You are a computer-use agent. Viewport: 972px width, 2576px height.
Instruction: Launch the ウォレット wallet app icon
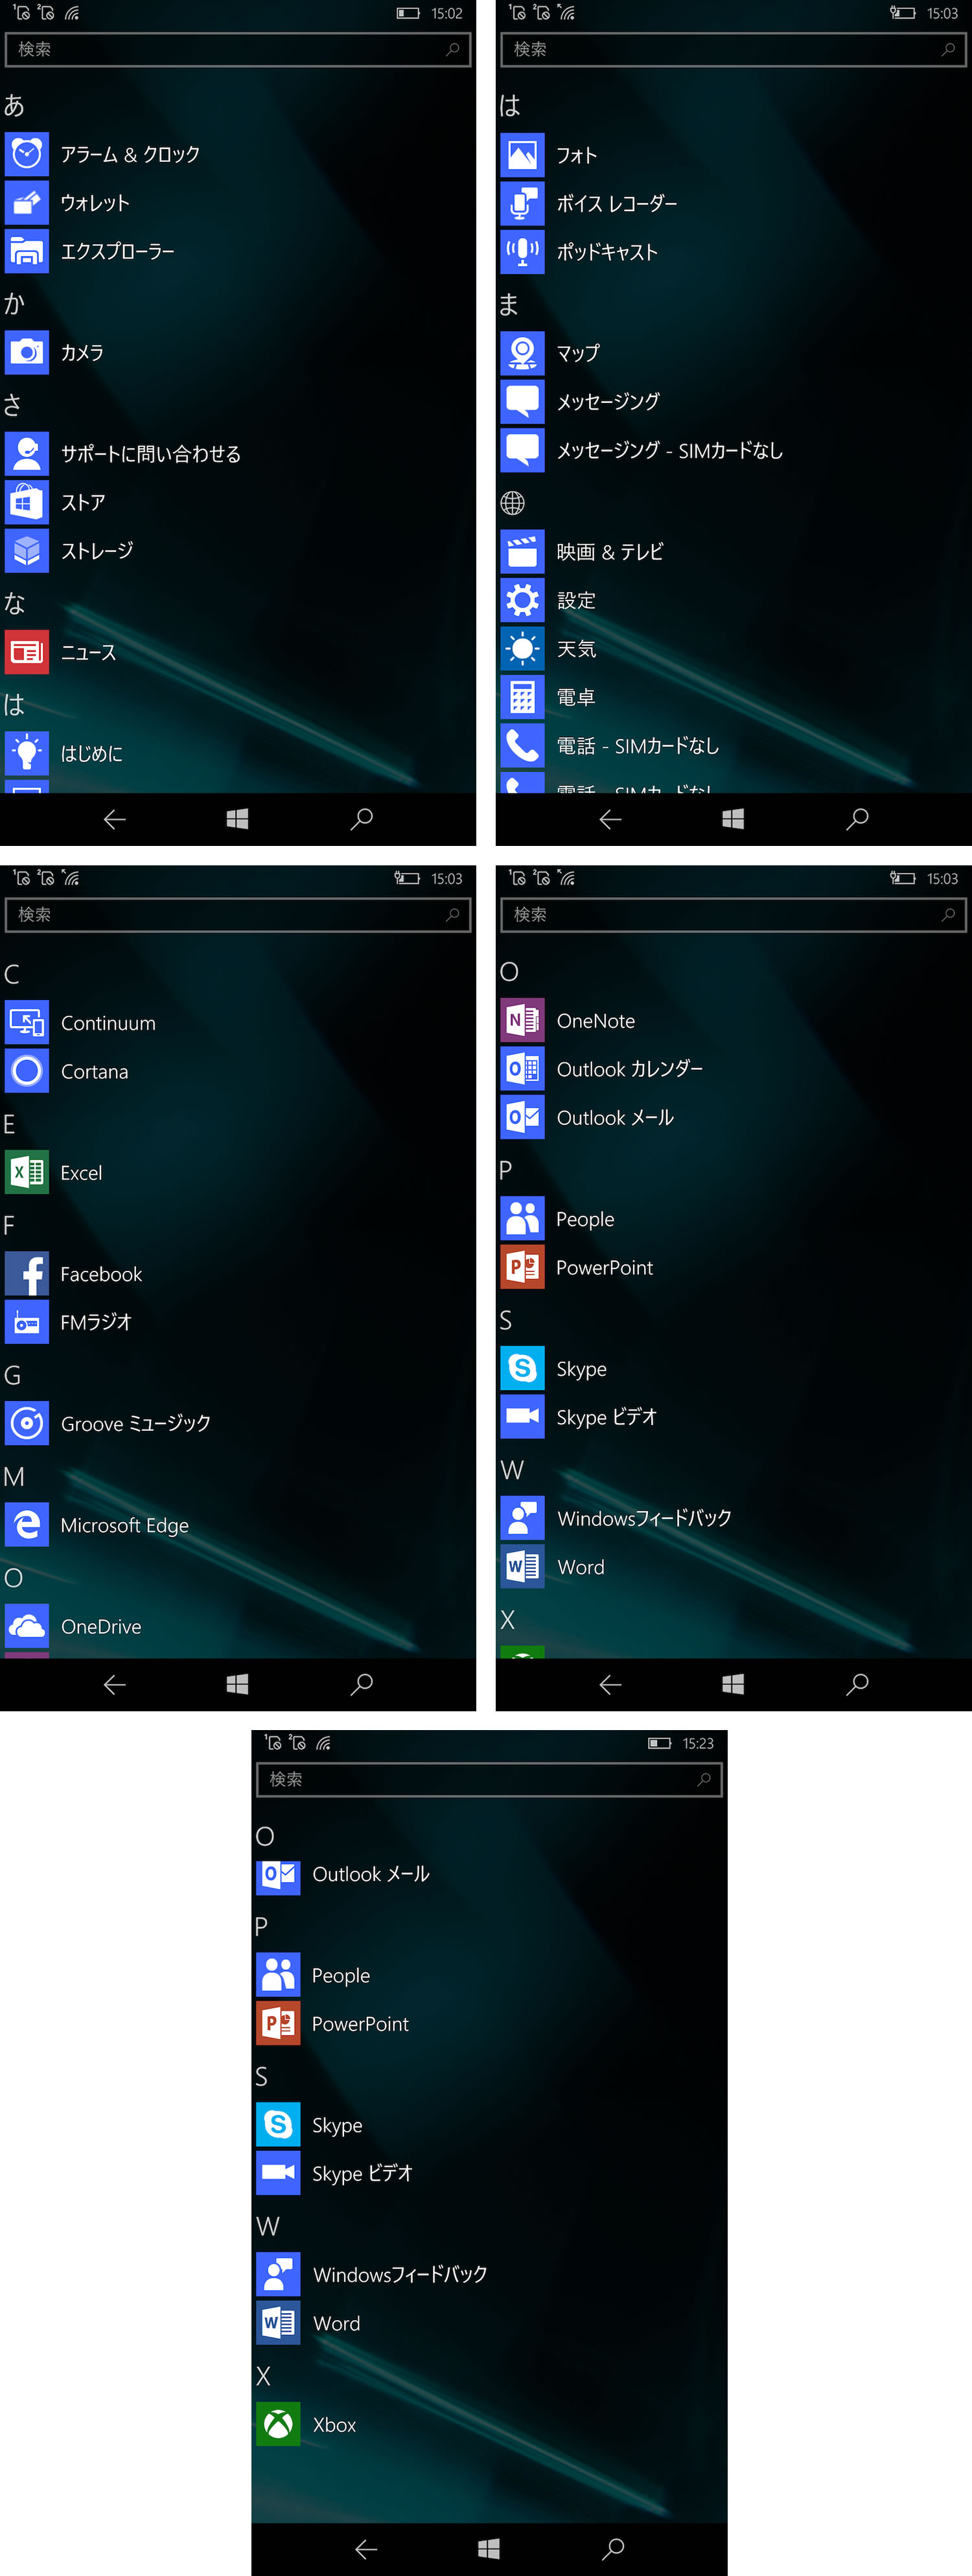pyautogui.click(x=27, y=202)
